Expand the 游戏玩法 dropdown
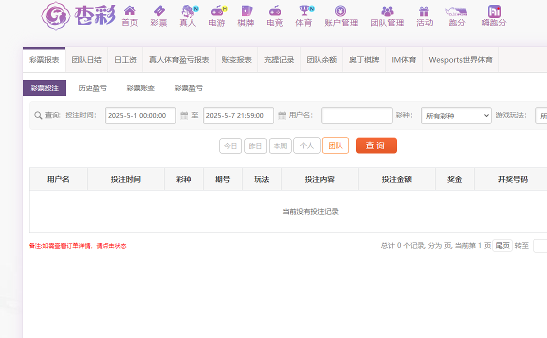This screenshot has height=338, width=547. (541, 115)
